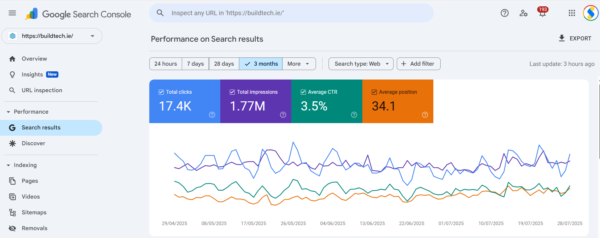The image size is (600, 238).
Task: Open the hamburger main menu
Action: pyautogui.click(x=12, y=13)
